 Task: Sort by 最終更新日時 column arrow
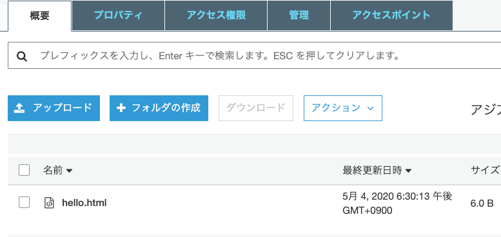[x=408, y=171]
